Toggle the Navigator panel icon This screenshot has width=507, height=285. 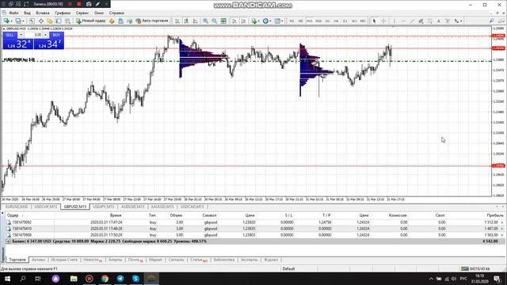point(49,21)
